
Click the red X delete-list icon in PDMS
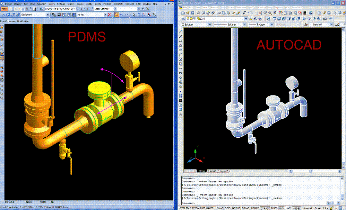(109, 15)
